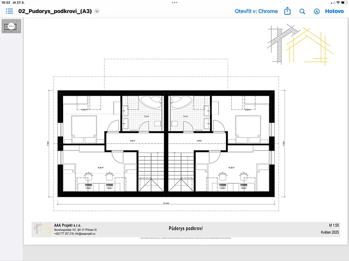Tap Otevřít v: Chrome
This screenshot has height=261, width=349.
click(x=256, y=11)
